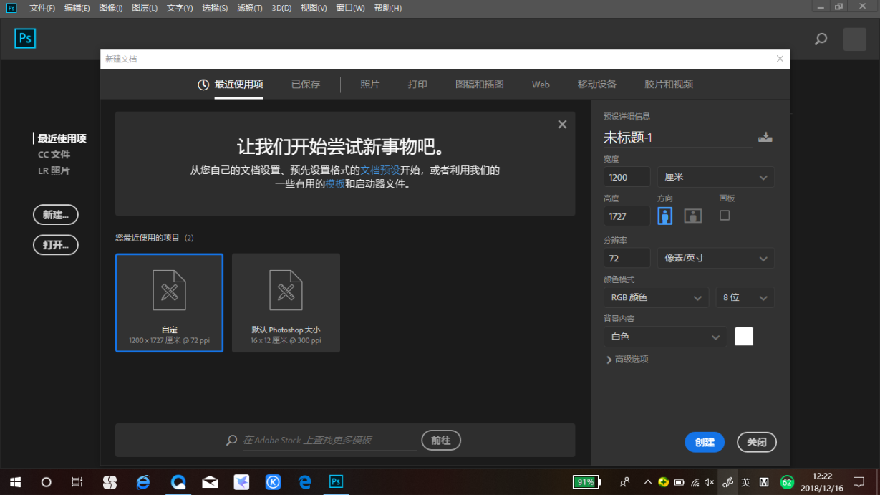Screen dimensions: 880x495
Task: Click the Adobe Stock search magnifier icon
Action: click(x=232, y=441)
